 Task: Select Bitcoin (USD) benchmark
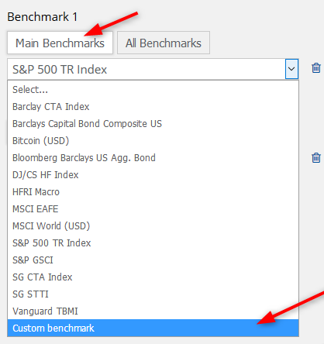(x=153, y=141)
